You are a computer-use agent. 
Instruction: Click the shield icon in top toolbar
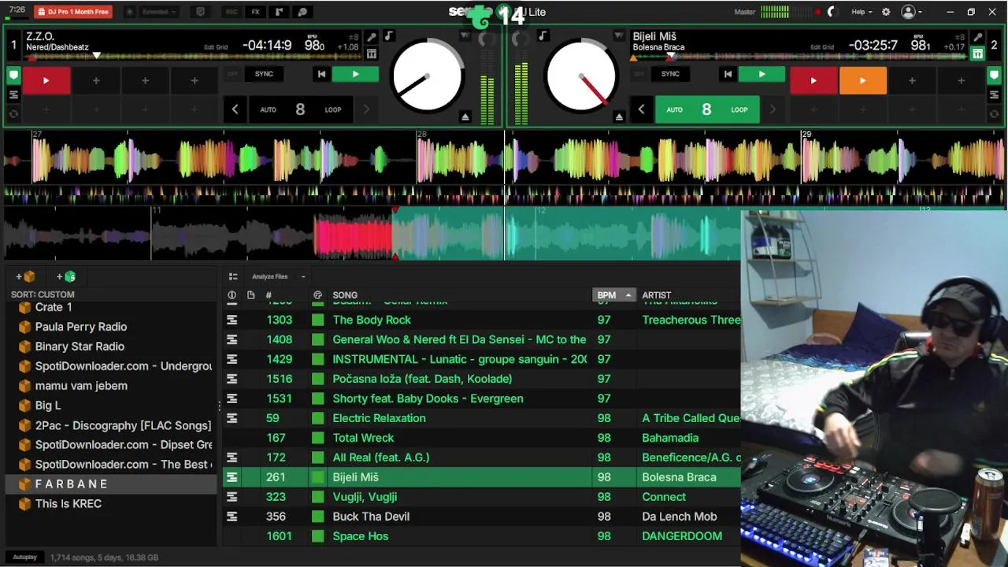coord(200,12)
